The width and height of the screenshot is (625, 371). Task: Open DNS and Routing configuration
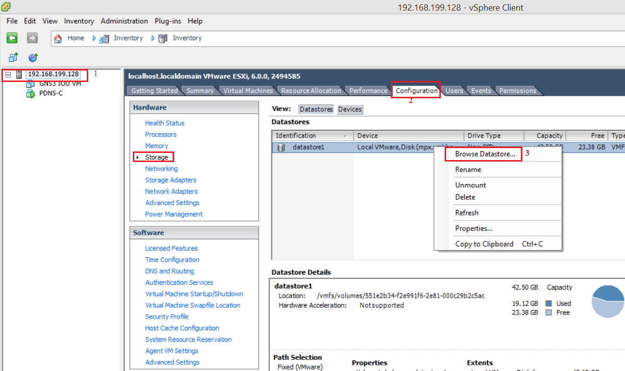(x=169, y=271)
